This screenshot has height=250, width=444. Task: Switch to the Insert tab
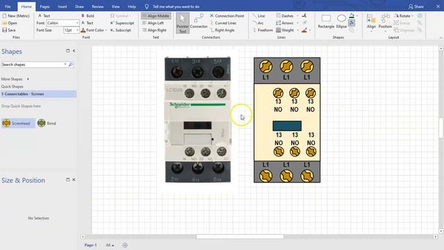(62, 6)
